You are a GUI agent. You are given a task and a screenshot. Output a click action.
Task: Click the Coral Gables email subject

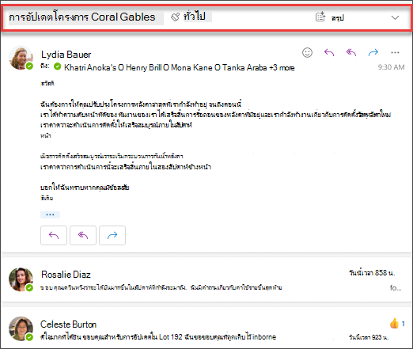click(x=82, y=17)
